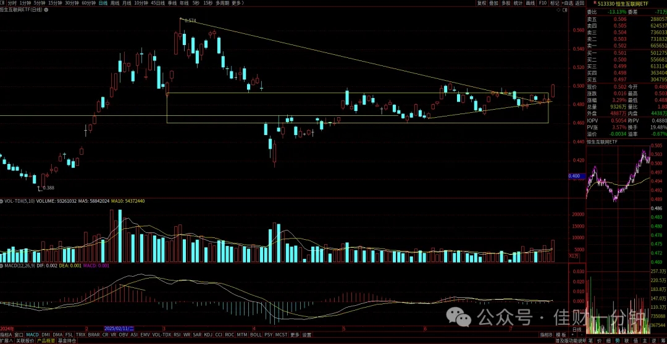Click the panel layout icon before 分时
667x344 pixels.
coord(2,2)
